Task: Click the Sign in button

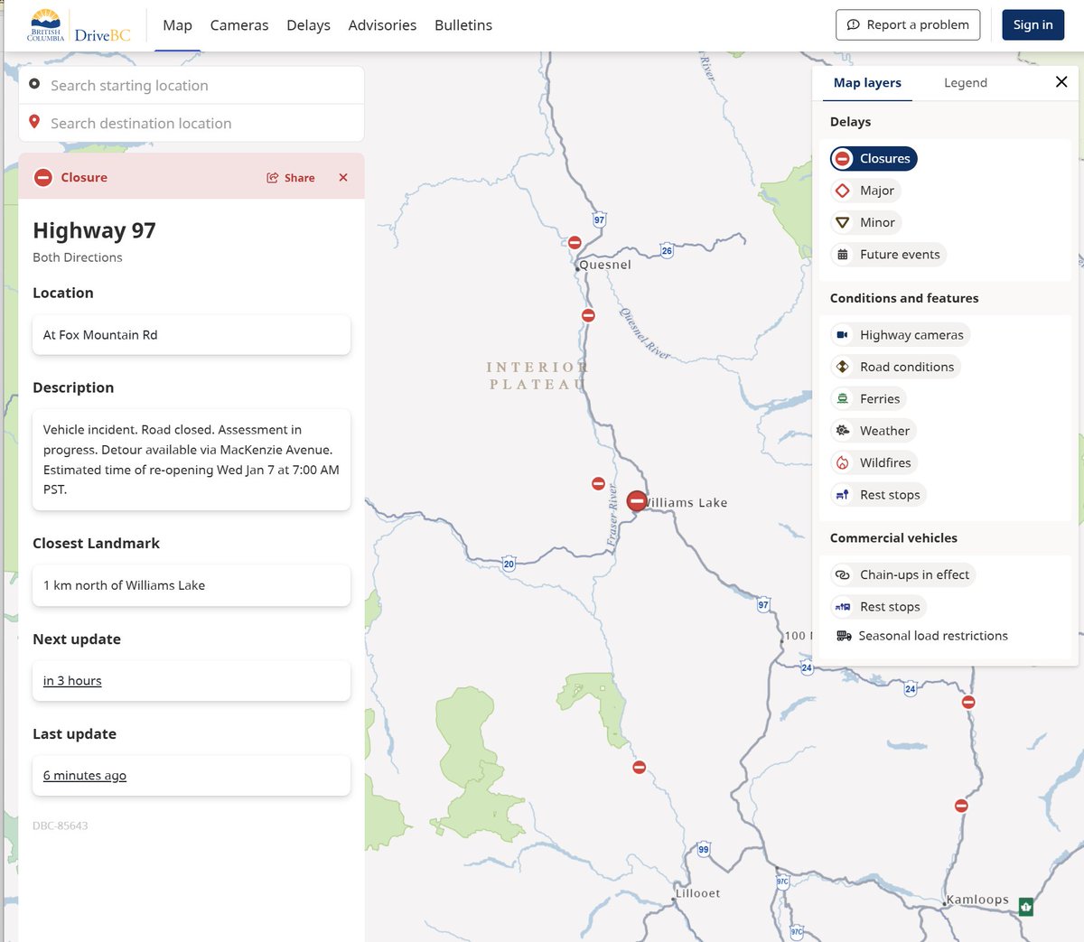Action: (1033, 25)
